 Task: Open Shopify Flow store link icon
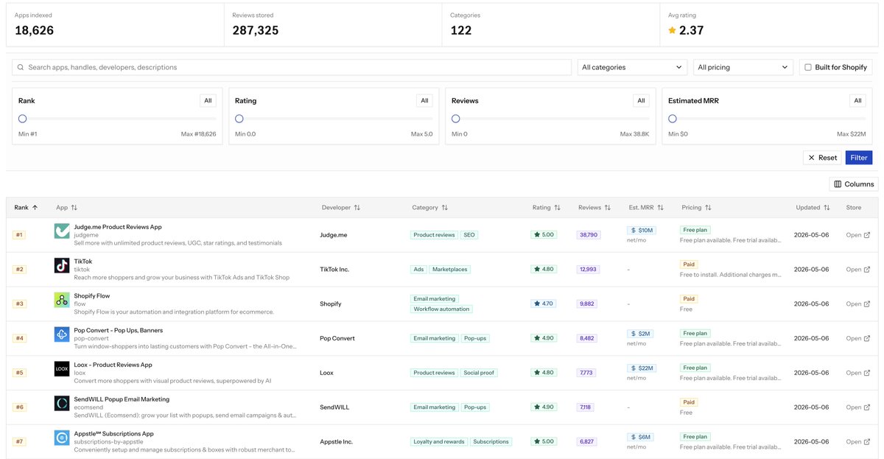867,304
